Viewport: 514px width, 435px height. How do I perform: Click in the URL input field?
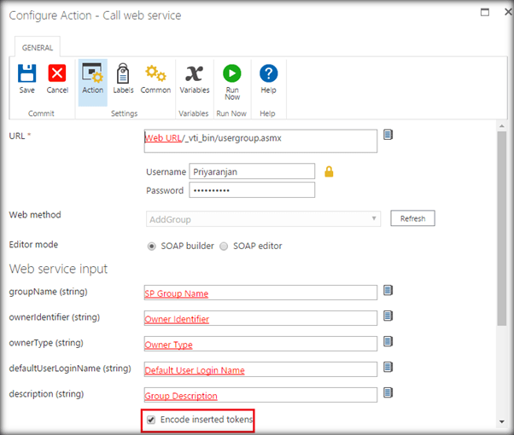[260, 142]
